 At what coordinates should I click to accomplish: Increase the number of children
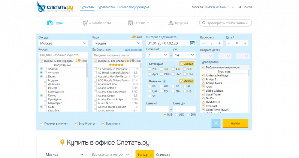pyautogui.click(x=245, y=43)
